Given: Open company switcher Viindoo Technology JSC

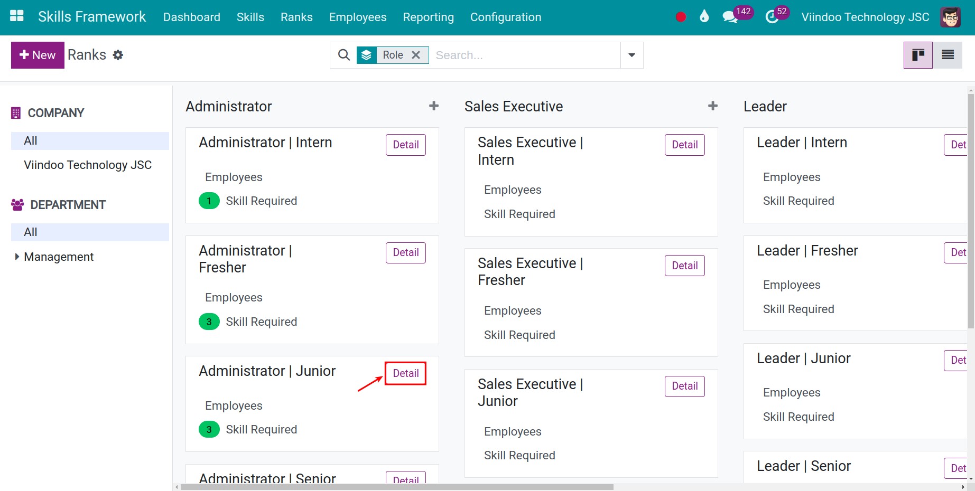Looking at the screenshot, I should pos(865,17).
